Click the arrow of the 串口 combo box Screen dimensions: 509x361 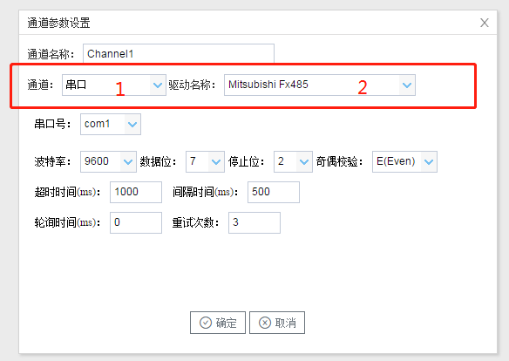158,85
